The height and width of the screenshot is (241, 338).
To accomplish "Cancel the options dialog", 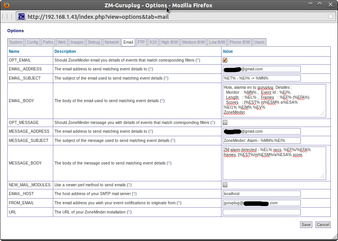I will (x=323, y=225).
